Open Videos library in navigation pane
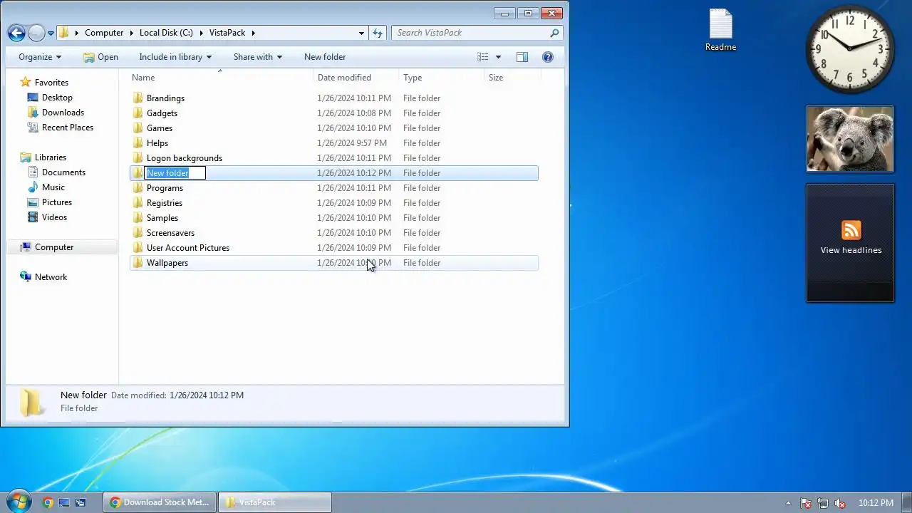This screenshot has width=912, height=513. (54, 217)
